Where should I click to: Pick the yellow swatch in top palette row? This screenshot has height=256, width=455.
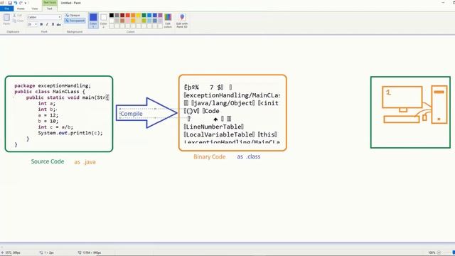tap(139, 15)
